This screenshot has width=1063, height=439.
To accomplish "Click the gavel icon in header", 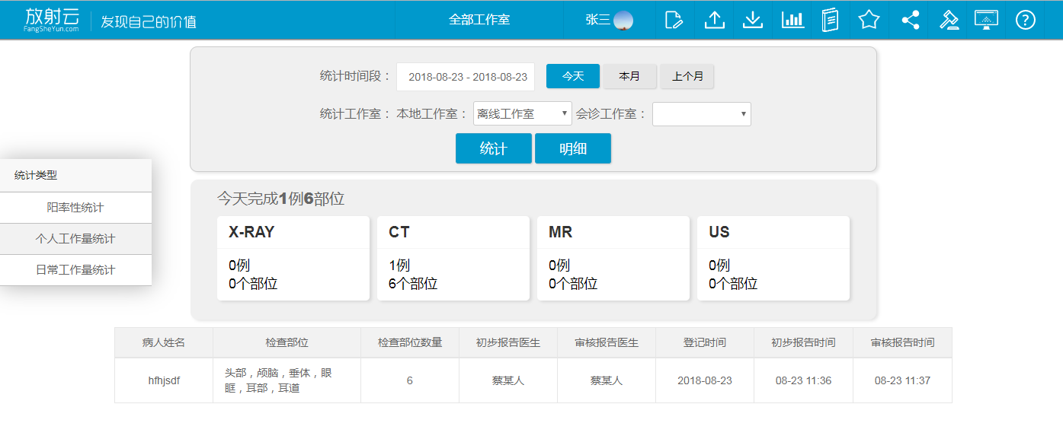I will (949, 20).
